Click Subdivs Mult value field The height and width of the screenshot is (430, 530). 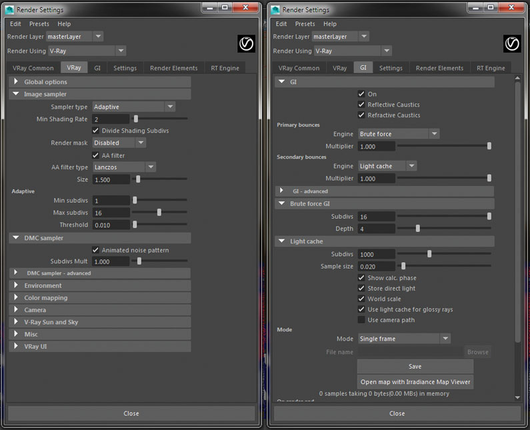click(111, 261)
